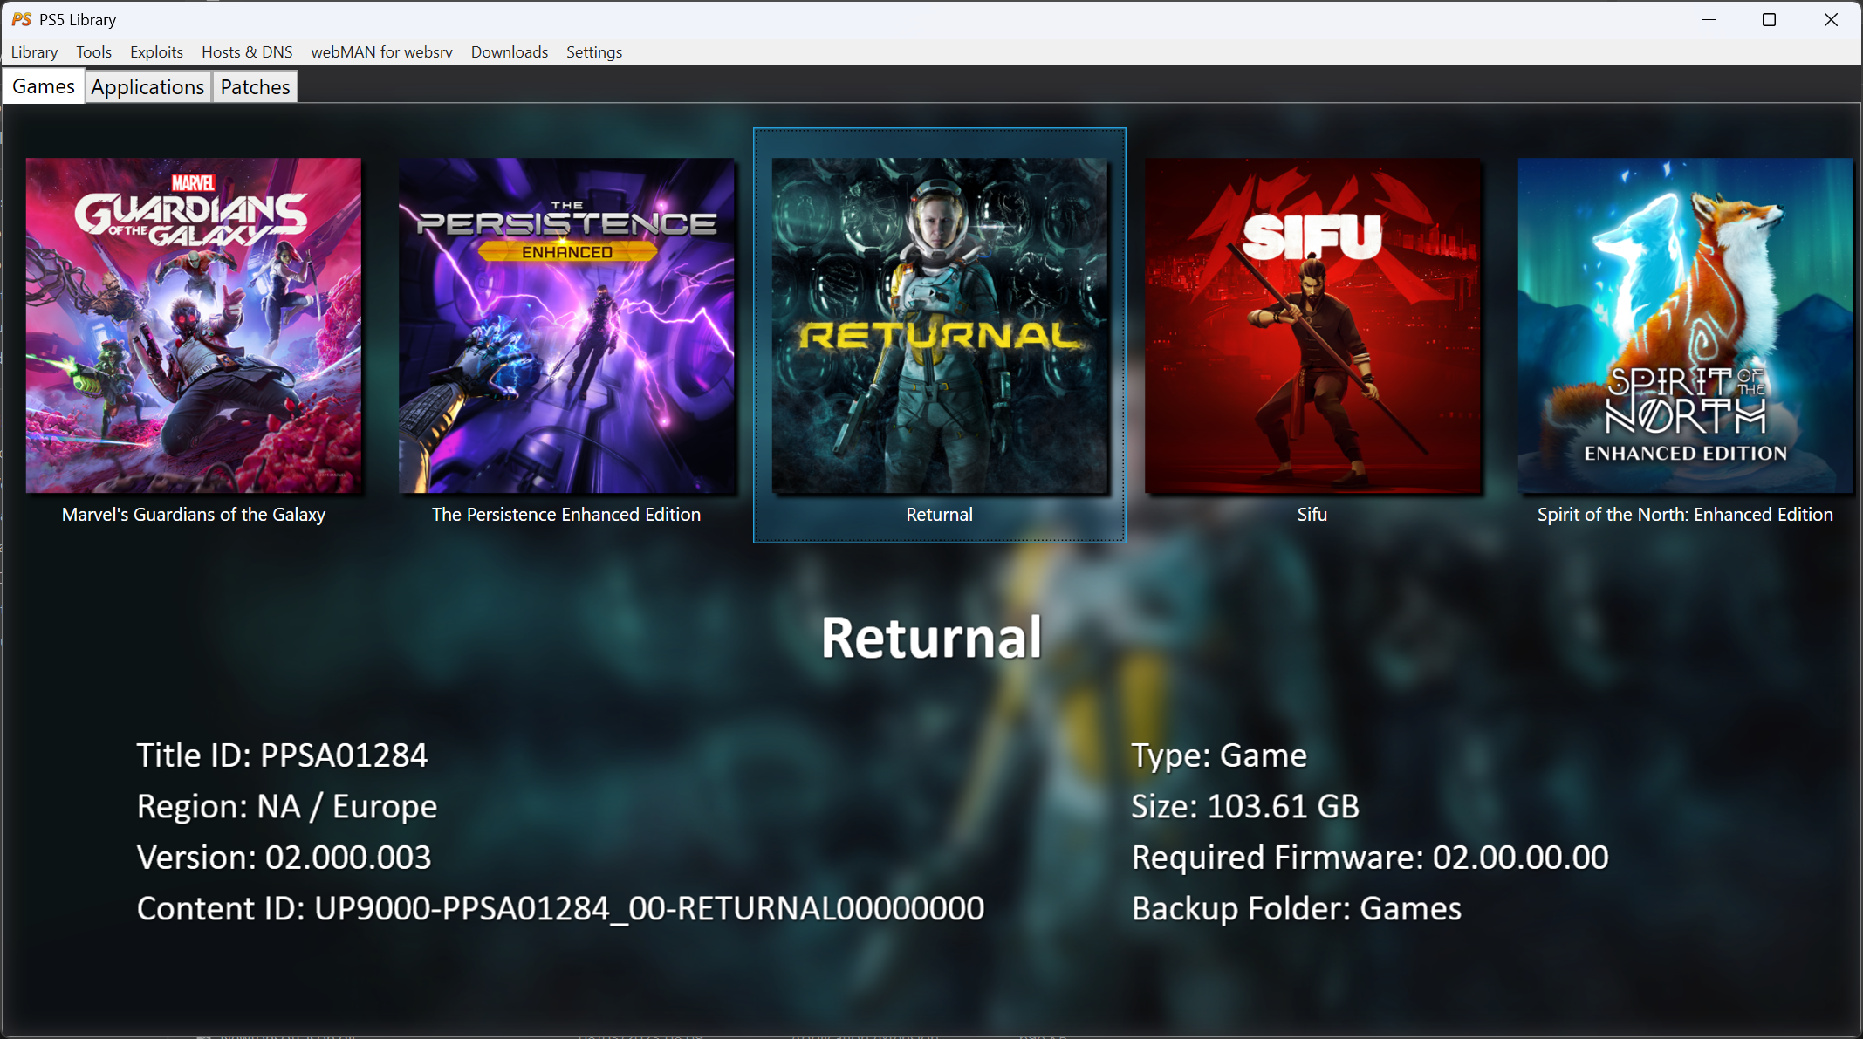This screenshot has height=1039, width=1863.
Task: Switch to the Applications tab
Action: tap(147, 87)
